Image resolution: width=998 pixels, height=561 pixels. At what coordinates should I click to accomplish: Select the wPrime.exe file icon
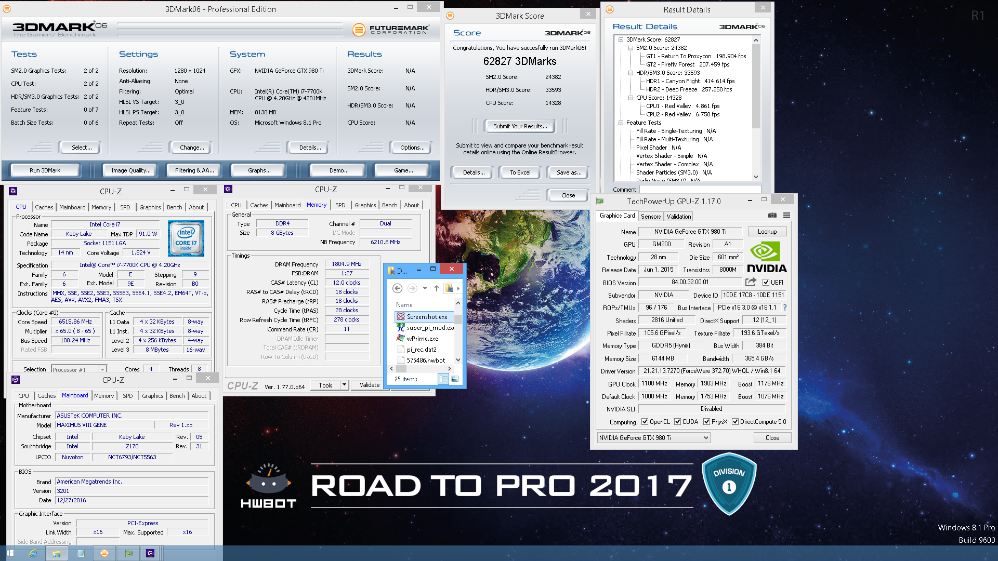(401, 338)
